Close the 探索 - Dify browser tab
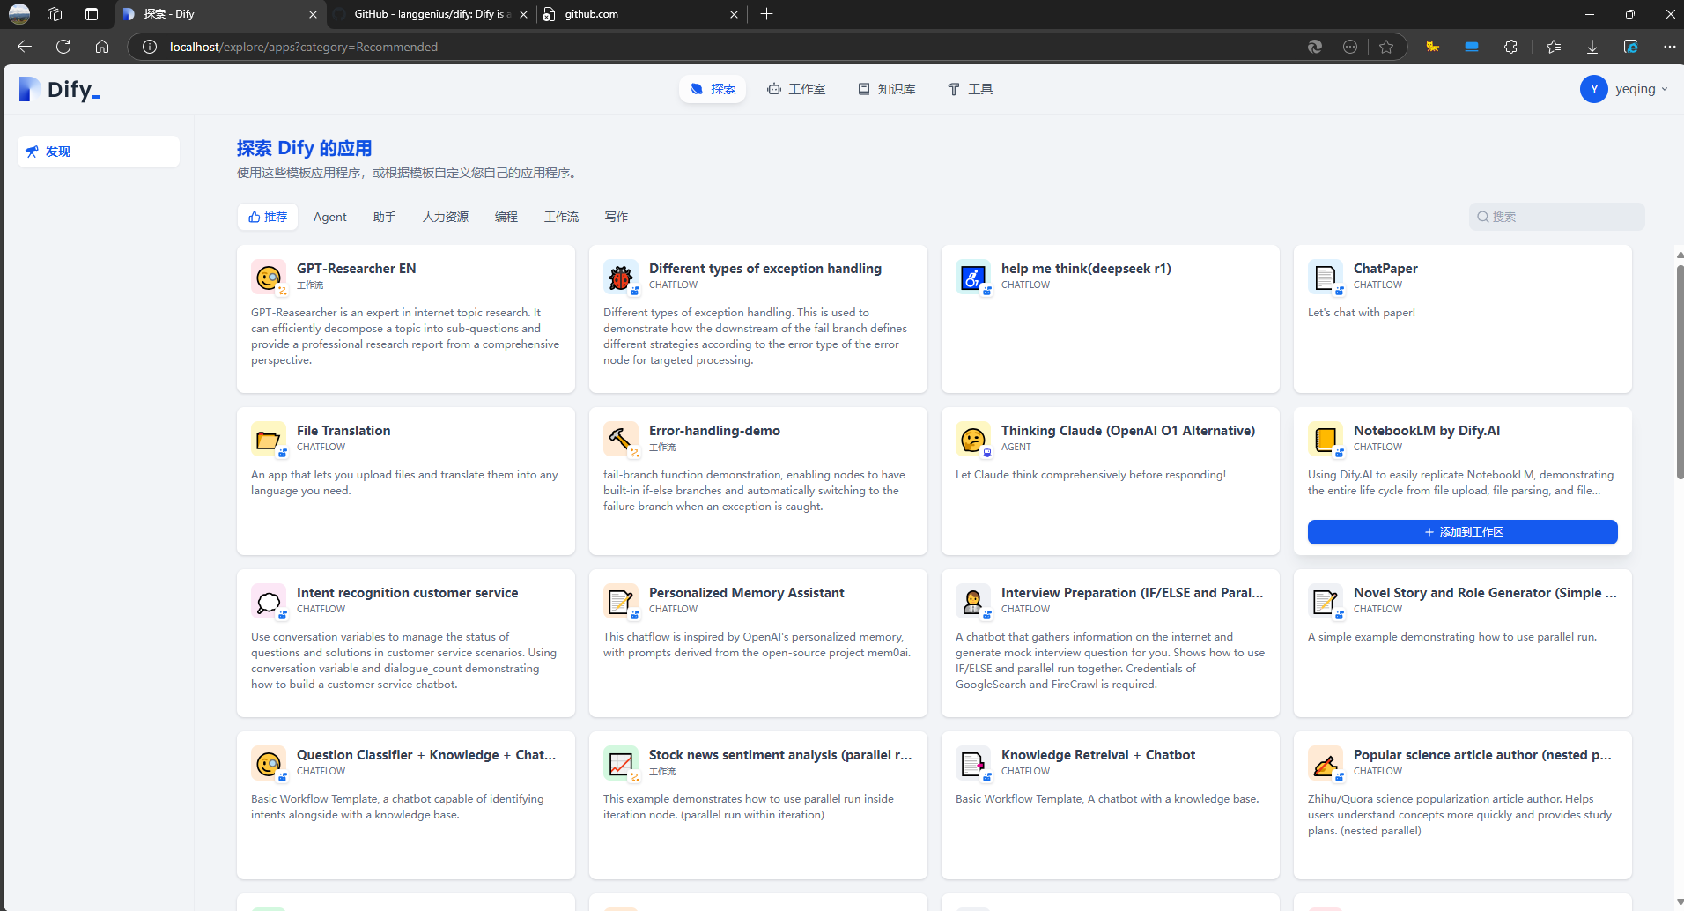1684x911 pixels. pyautogui.click(x=313, y=14)
